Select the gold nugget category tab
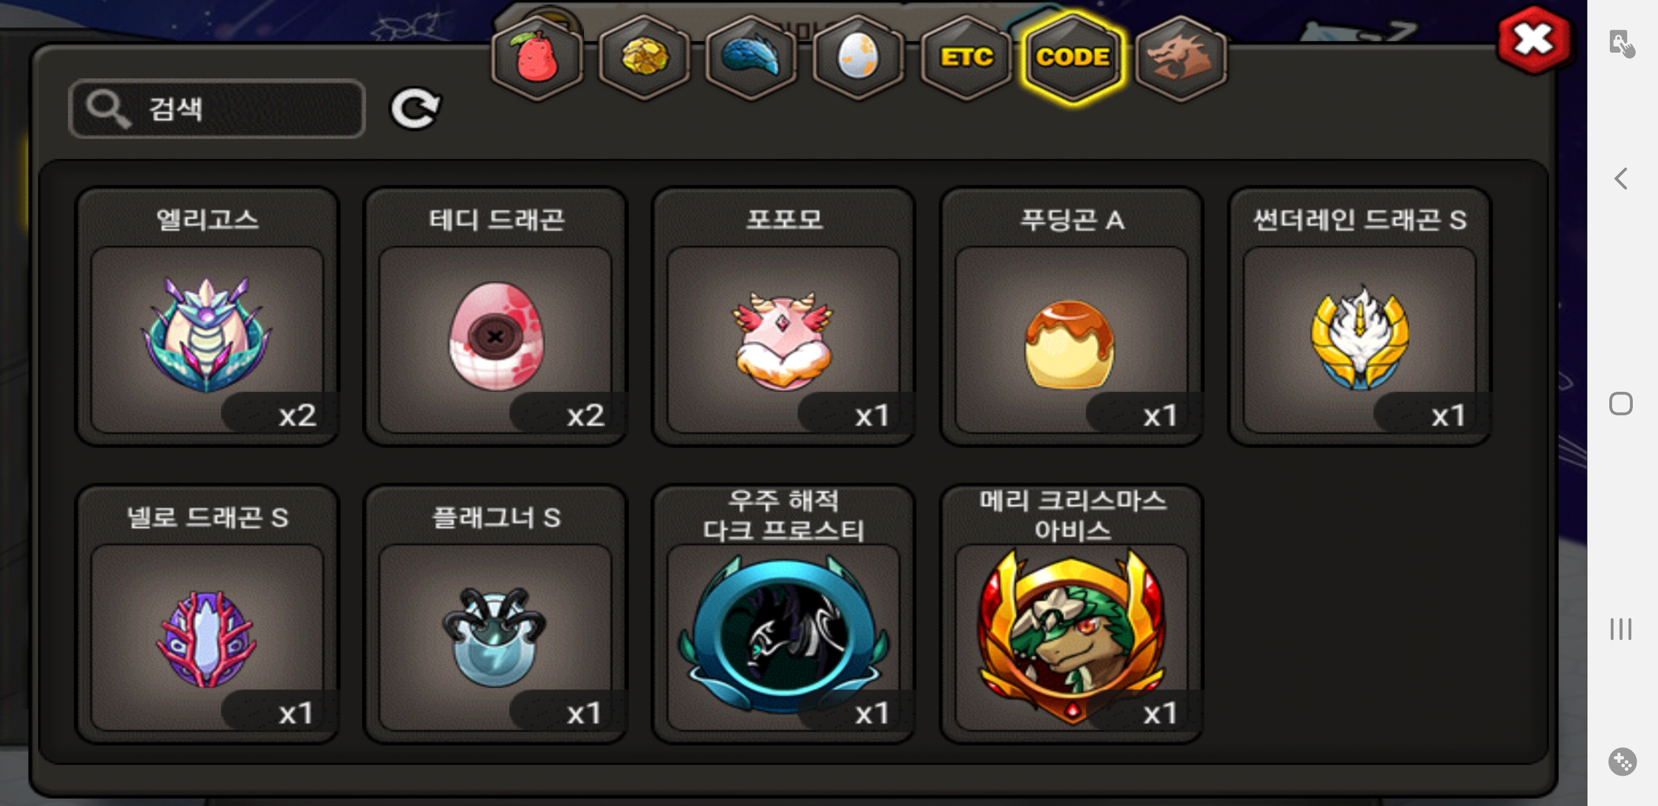This screenshot has height=806, width=1658. [644, 58]
